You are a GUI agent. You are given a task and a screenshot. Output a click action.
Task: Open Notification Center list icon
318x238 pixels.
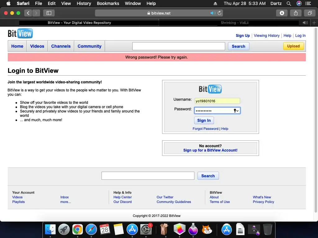308,3
